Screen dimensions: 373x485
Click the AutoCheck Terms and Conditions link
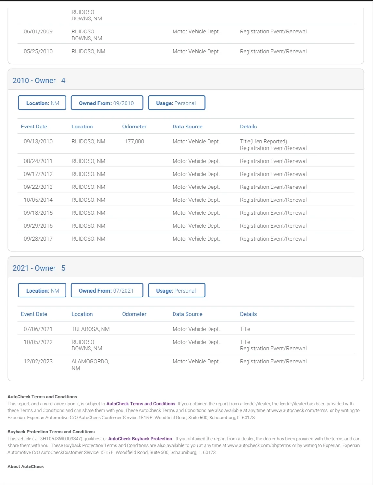(x=141, y=404)
